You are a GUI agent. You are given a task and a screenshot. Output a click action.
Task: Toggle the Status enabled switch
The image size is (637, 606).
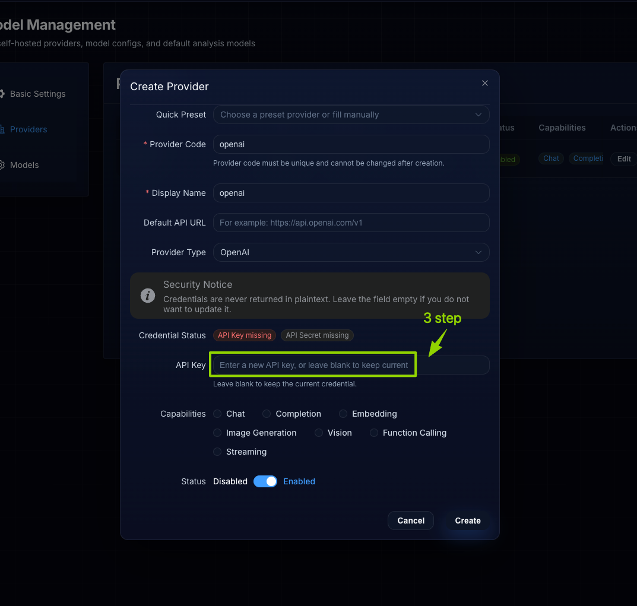(x=265, y=481)
